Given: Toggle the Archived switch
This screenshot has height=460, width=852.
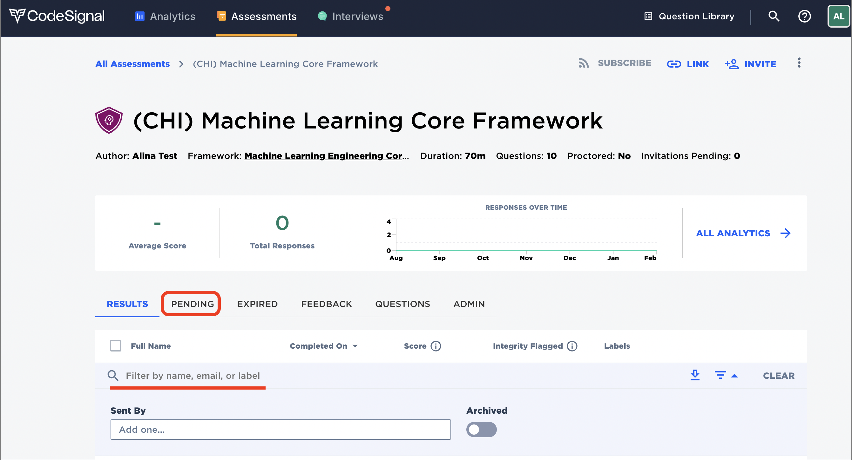Looking at the screenshot, I should [481, 429].
